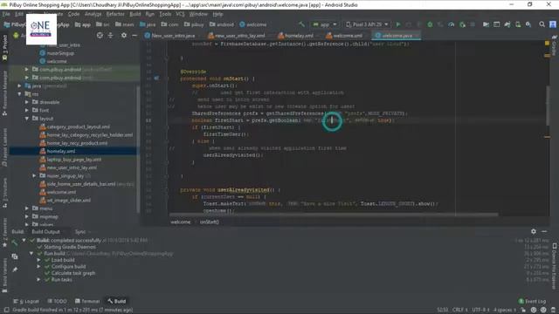Image resolution: width=559 pixels, height=314 pixels.
Task: Open the Tools menu
Action: click(x=165, y=14)
